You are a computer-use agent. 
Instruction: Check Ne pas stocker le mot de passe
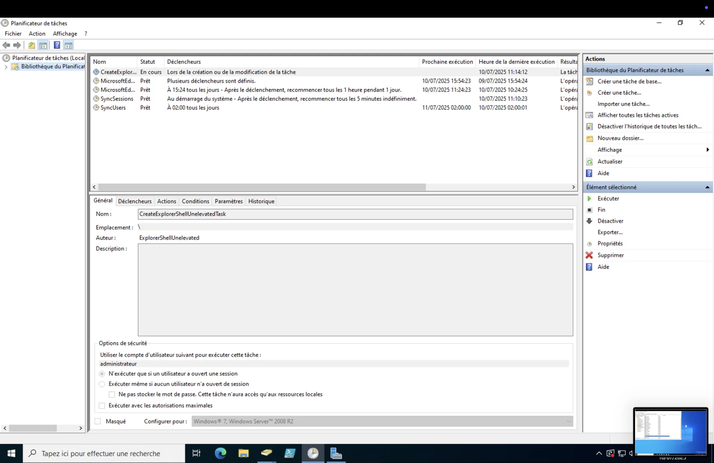(x=112, y=395)
